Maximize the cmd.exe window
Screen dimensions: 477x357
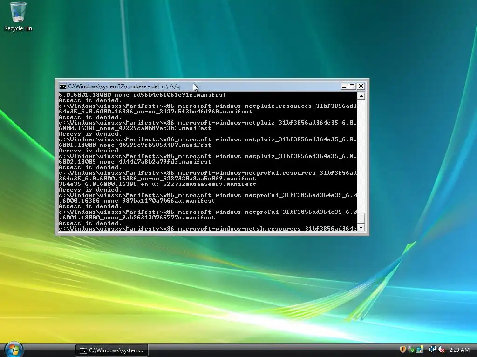tap(352, 86)
